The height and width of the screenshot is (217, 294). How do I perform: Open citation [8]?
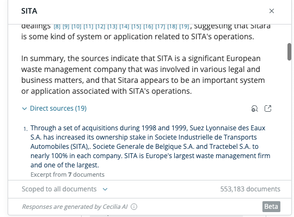click(57, 27)
